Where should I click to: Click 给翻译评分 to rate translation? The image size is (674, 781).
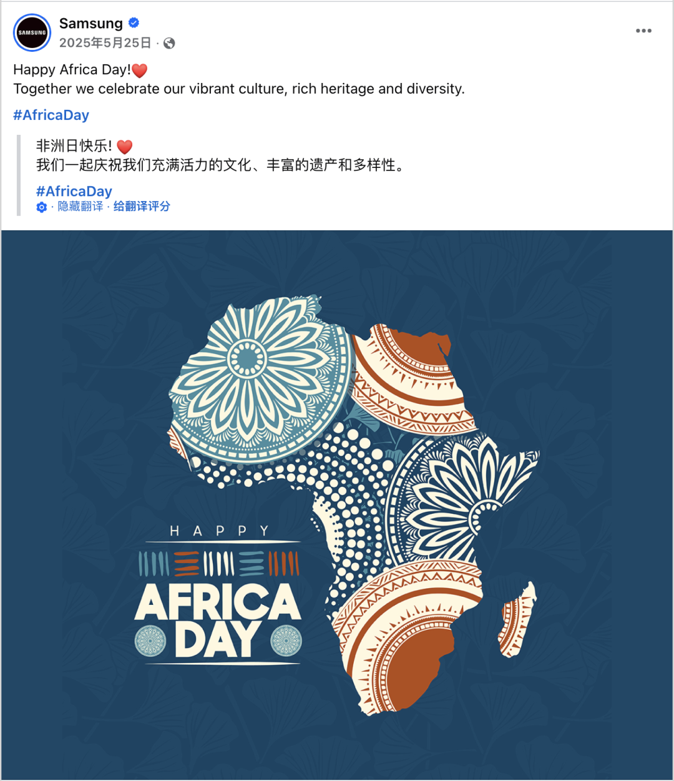tap(142, 207)
